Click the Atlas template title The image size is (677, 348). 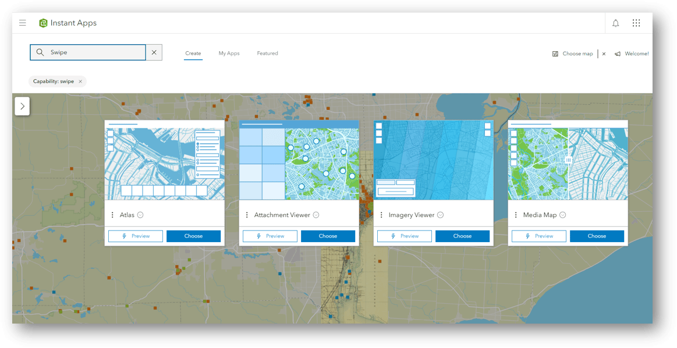[x=127, y=215]
